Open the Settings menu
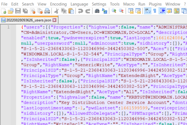Viewport: 187px width, 125px height. coord(99,4)
